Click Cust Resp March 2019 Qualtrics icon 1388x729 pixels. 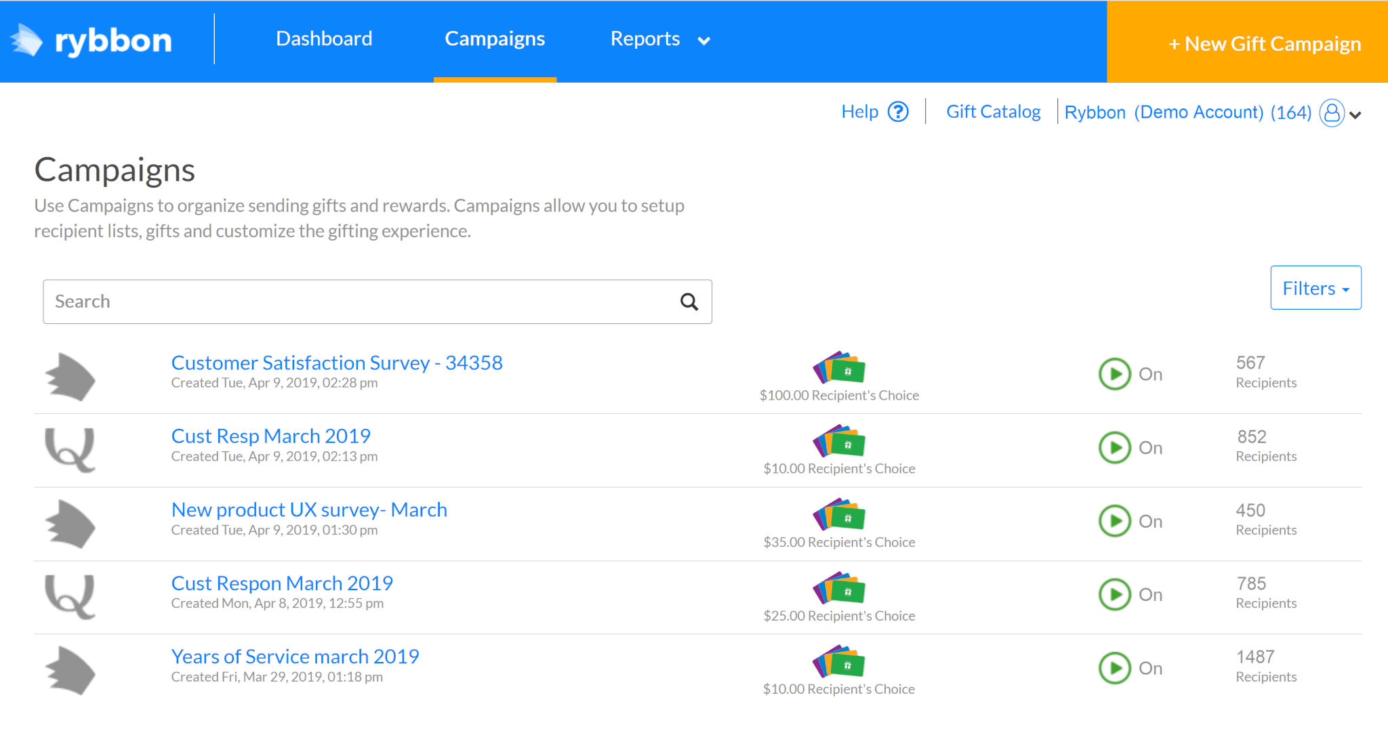tap(70, 450)
